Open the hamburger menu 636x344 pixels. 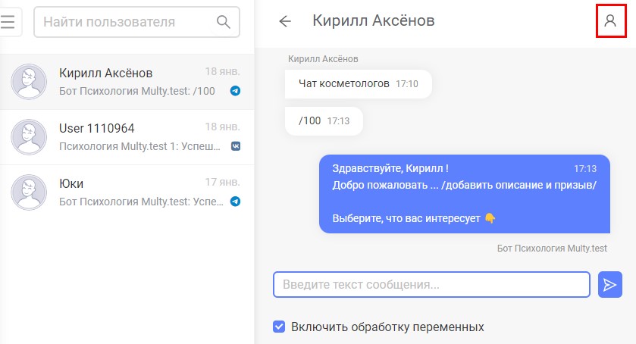point(8,22)
